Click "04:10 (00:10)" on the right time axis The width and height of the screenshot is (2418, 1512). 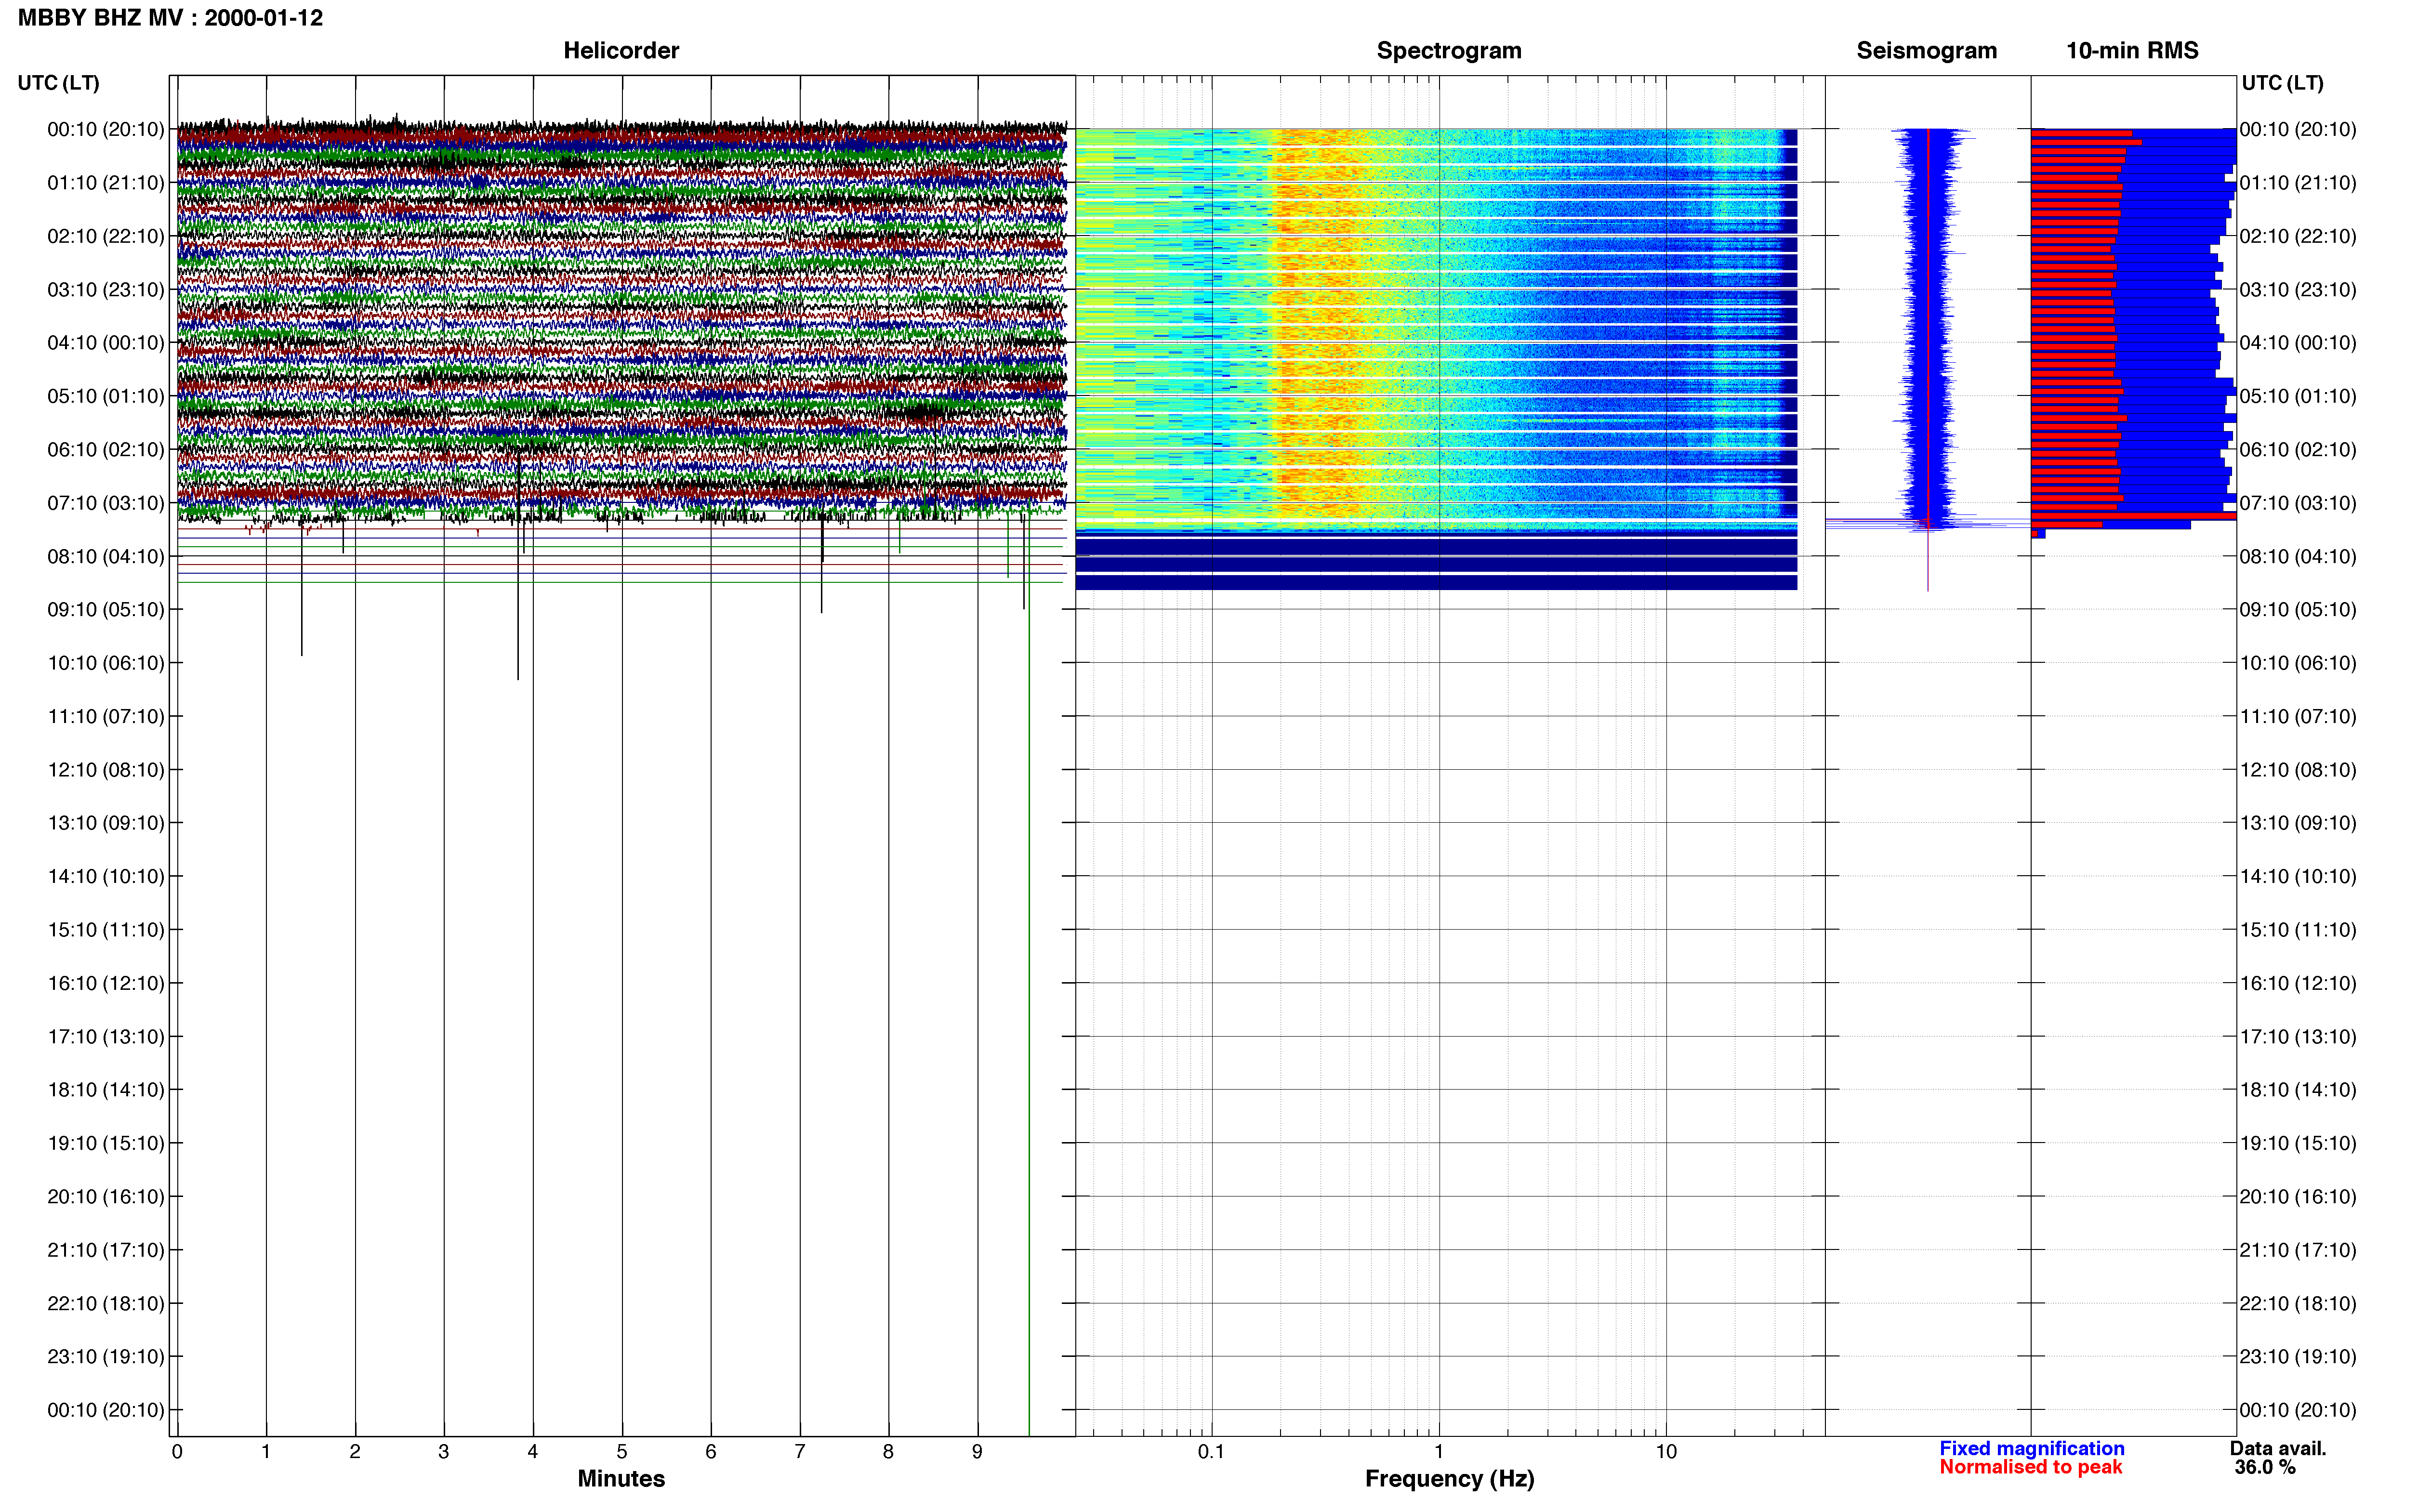click(x=2298, y=343)
